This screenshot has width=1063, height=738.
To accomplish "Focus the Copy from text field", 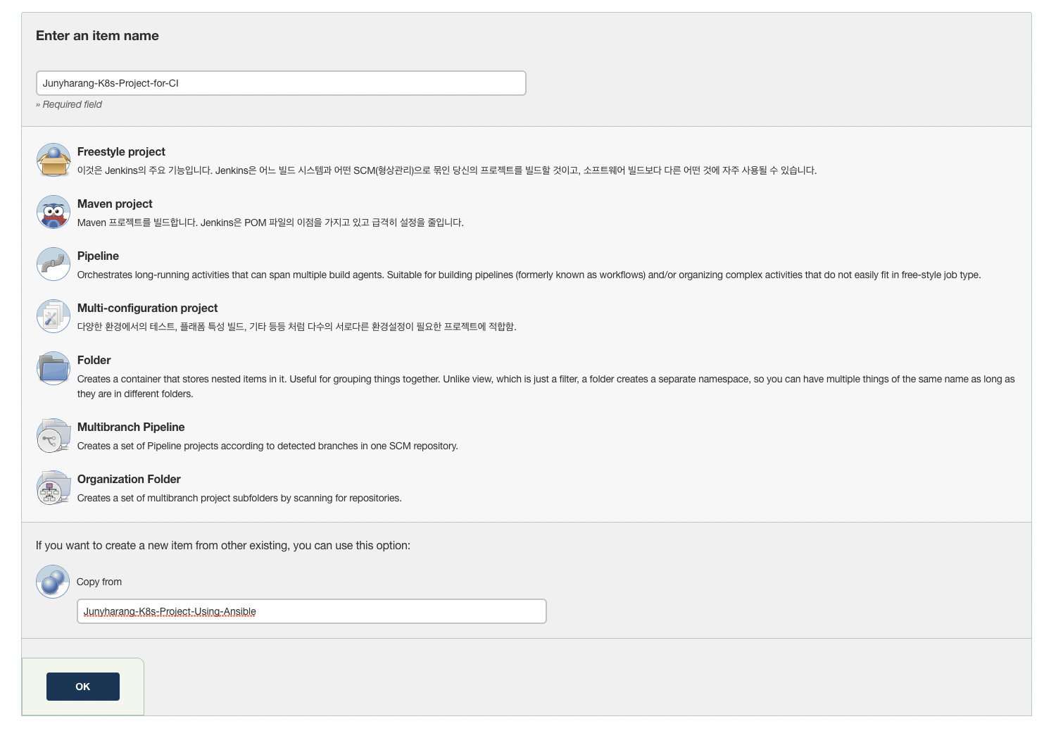I will coord(312,611).
